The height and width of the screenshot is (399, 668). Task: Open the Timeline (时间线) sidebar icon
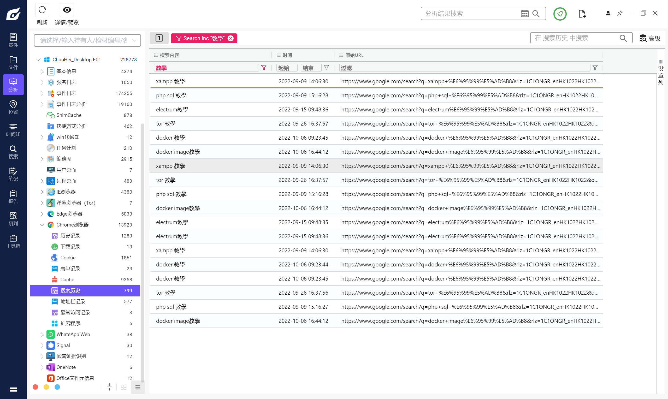(x=13, y=130)
